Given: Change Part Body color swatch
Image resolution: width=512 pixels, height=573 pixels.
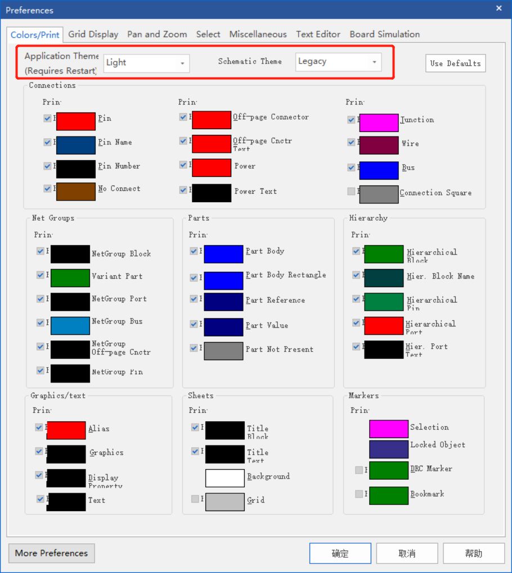Looking at the screenshot, I should (x=223, y=254).
